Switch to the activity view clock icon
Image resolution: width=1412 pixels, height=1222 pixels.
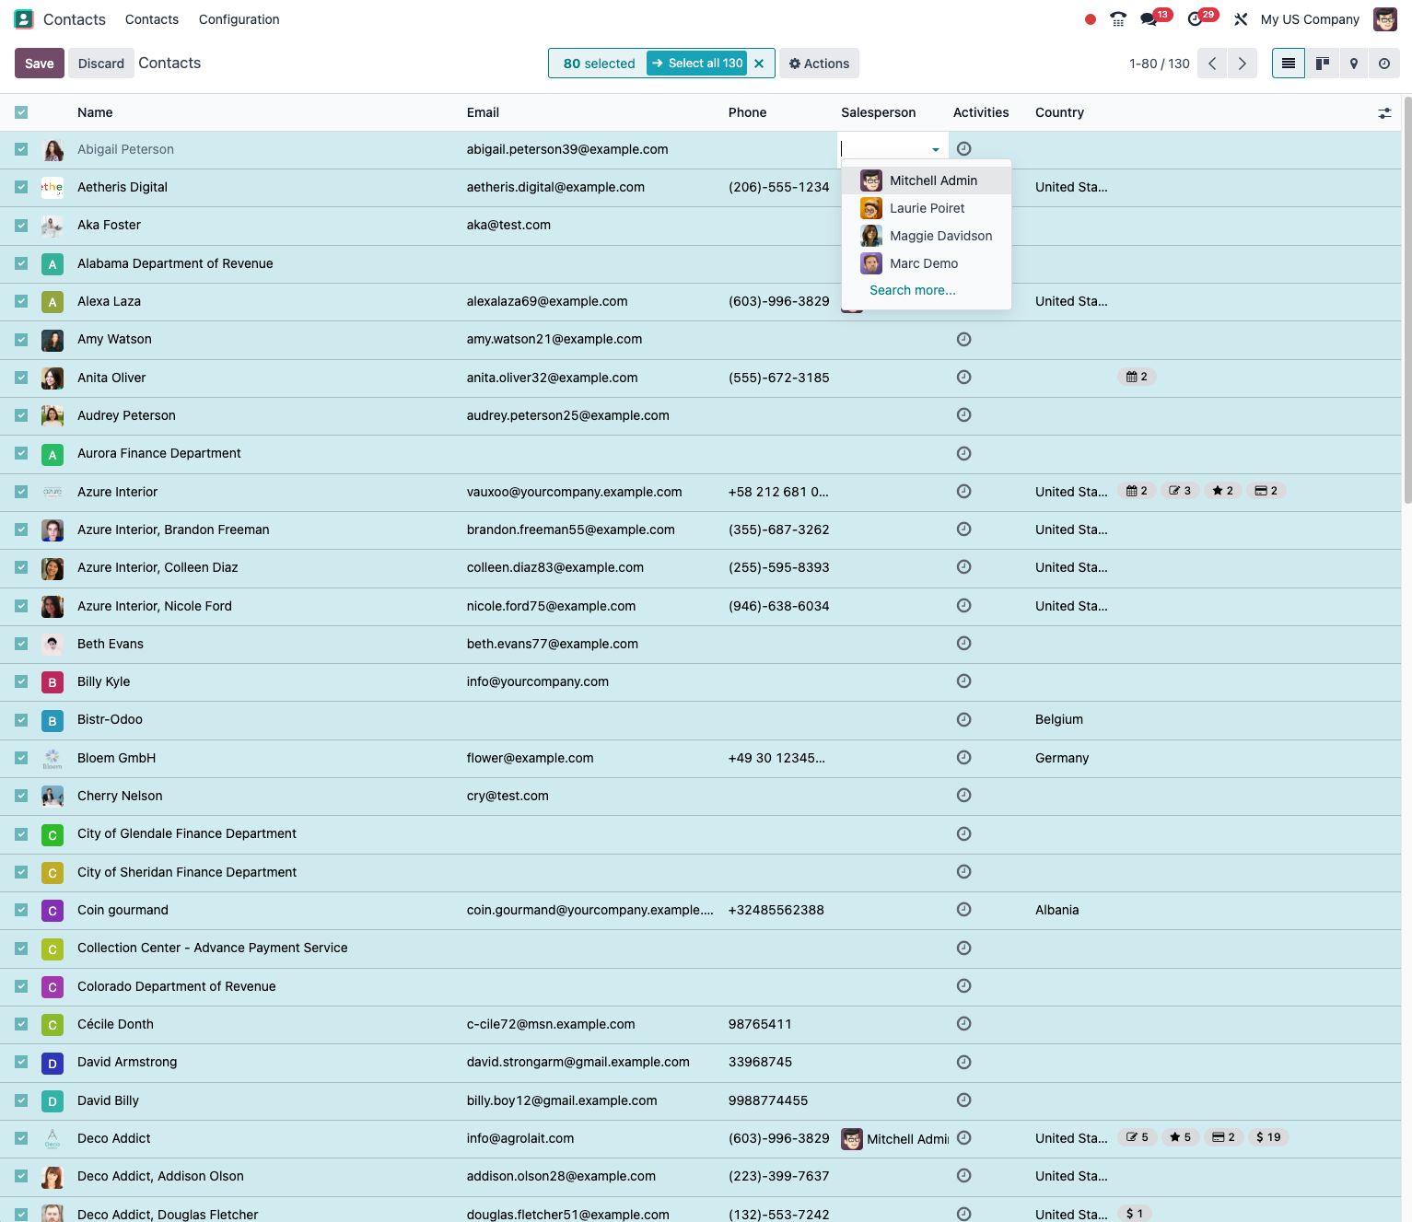coord(1384,64)
